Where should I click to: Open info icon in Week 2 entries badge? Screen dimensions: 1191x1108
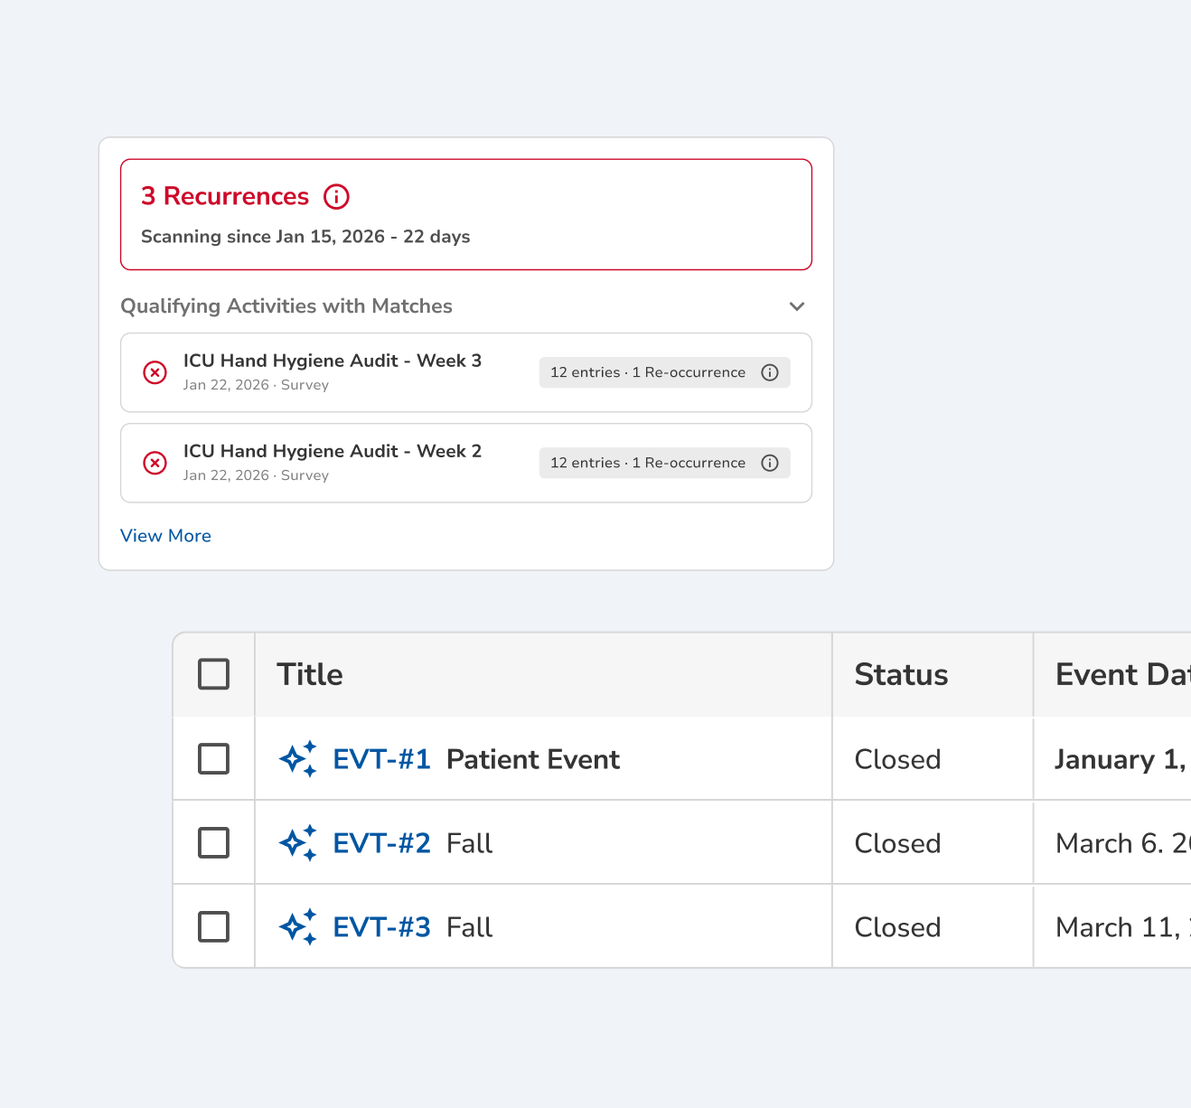[770, 463]
